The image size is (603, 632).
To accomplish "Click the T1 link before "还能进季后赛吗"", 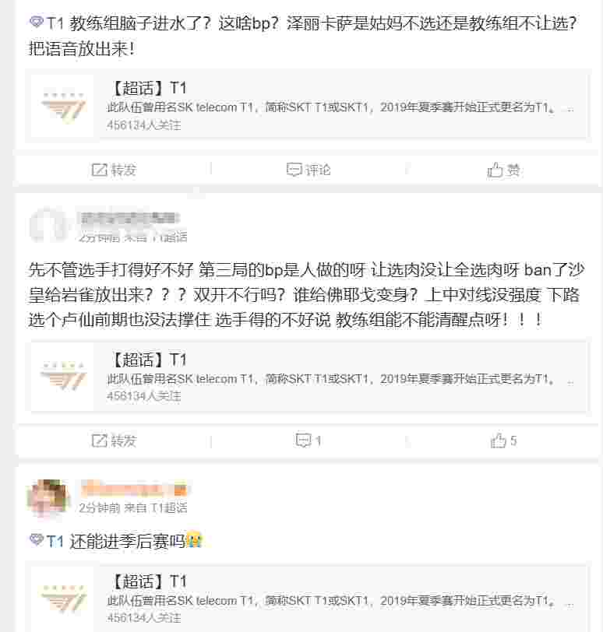I will pos(55,541).
